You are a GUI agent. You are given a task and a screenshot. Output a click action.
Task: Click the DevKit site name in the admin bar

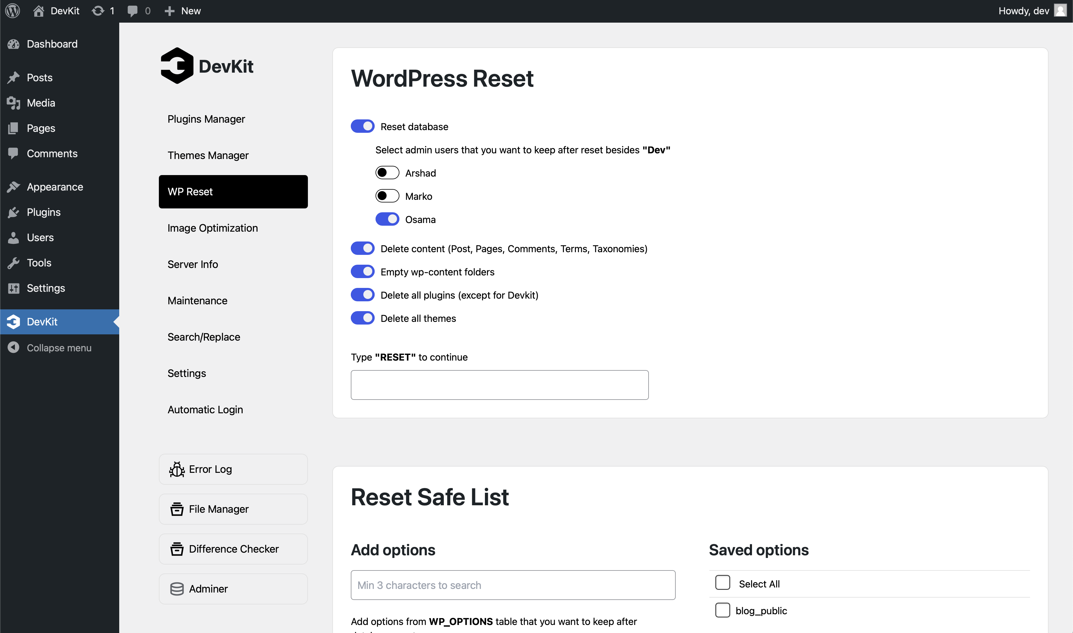click(x=65, y=11)
